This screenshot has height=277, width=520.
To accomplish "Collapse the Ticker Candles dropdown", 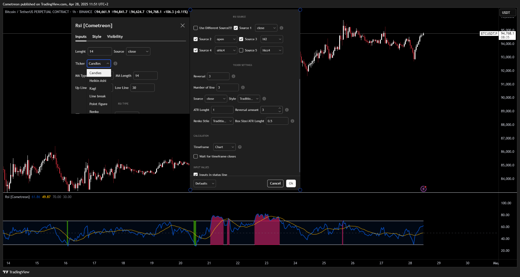I will pyautogui.click(x=99, y=64).
